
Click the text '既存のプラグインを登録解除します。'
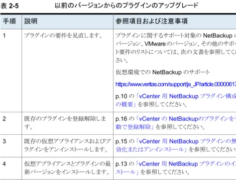pyautogui.click(x=65, y=123)
